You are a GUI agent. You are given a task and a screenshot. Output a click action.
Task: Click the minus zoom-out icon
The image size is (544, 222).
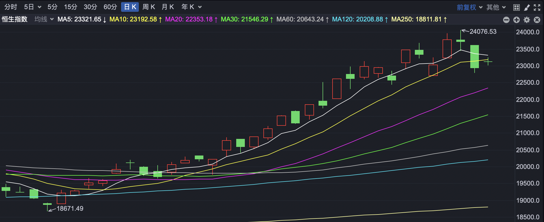click(x=506, y=20)
